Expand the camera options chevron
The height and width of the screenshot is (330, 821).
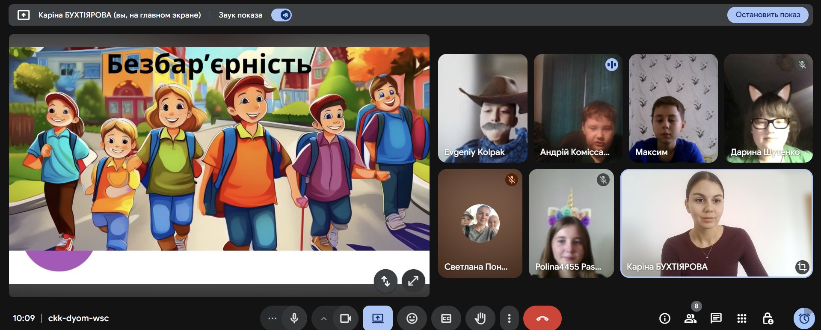pyautogui.click(x=324, y=318)
